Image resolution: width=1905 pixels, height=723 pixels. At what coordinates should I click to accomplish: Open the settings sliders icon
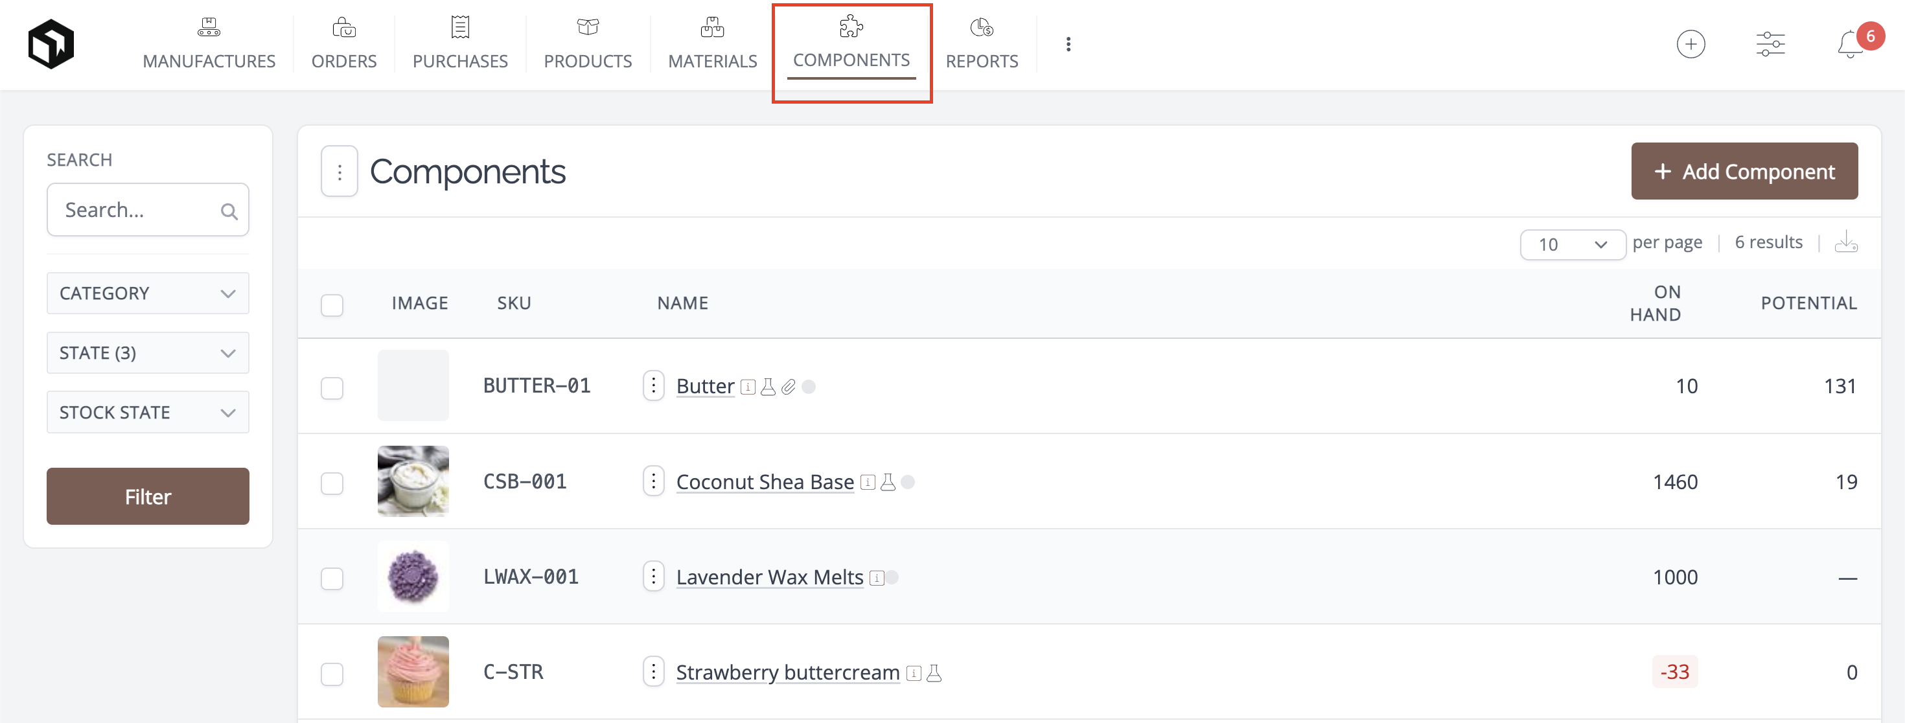point(1770,44)
